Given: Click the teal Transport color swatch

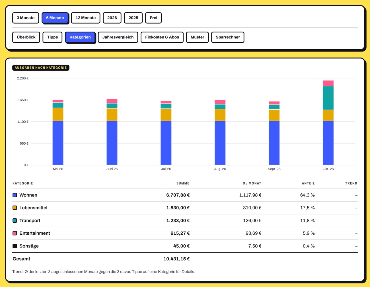Looking at the screenshot, I should click(x=15, y=221).
